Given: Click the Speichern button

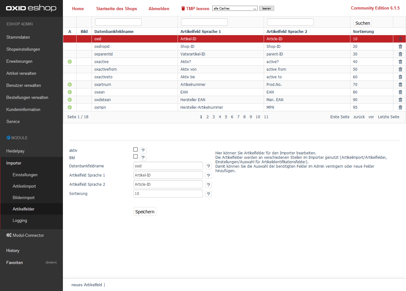Looking at the screenshot, I should point(145,212).
